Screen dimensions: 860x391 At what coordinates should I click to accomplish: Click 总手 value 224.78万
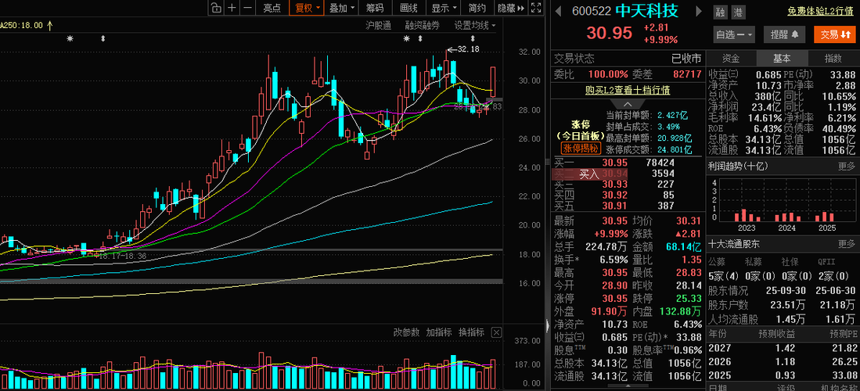[606, 247]
